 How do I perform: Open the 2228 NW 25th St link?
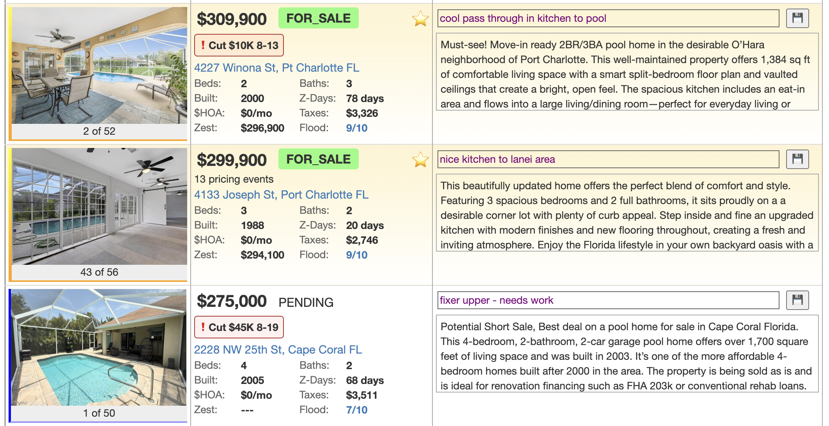tap(278, 350)
